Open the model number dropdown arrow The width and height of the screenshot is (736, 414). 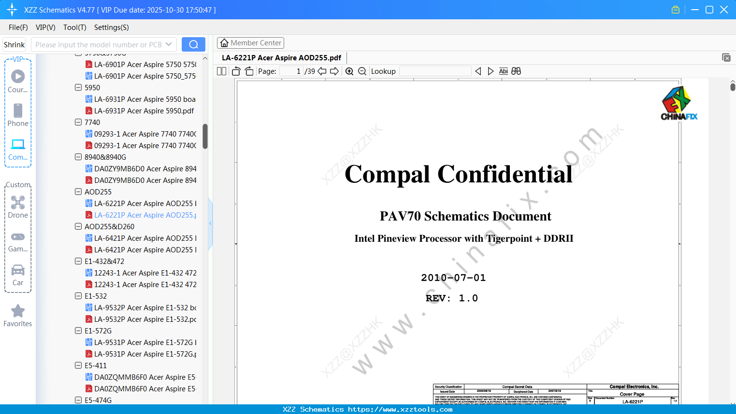(169, 44)
